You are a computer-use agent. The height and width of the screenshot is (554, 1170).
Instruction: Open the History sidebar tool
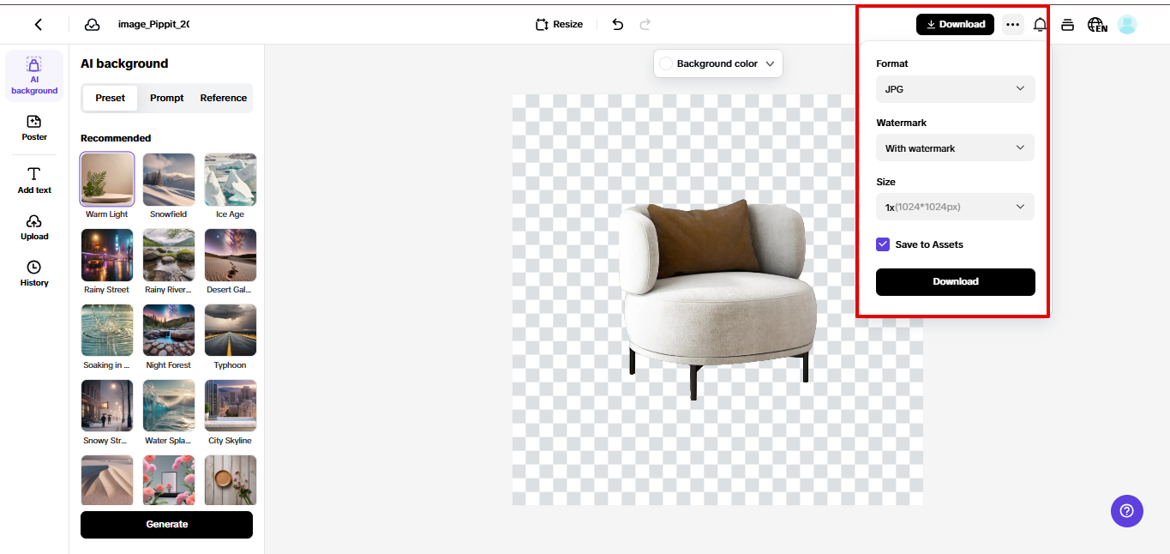tap(34, 274)
